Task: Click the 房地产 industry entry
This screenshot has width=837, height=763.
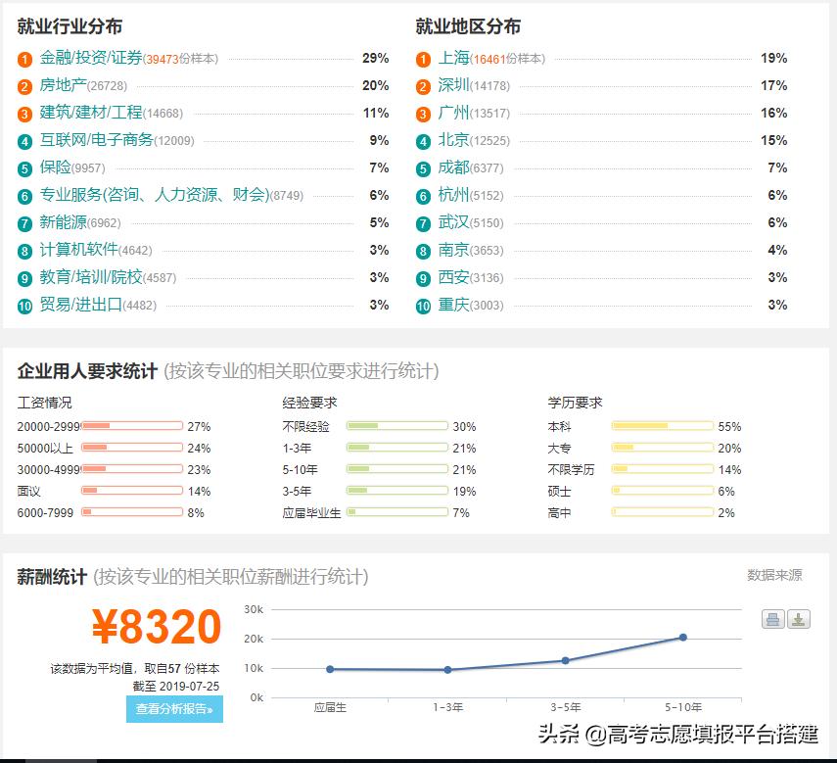Action: tap(65, 86)
